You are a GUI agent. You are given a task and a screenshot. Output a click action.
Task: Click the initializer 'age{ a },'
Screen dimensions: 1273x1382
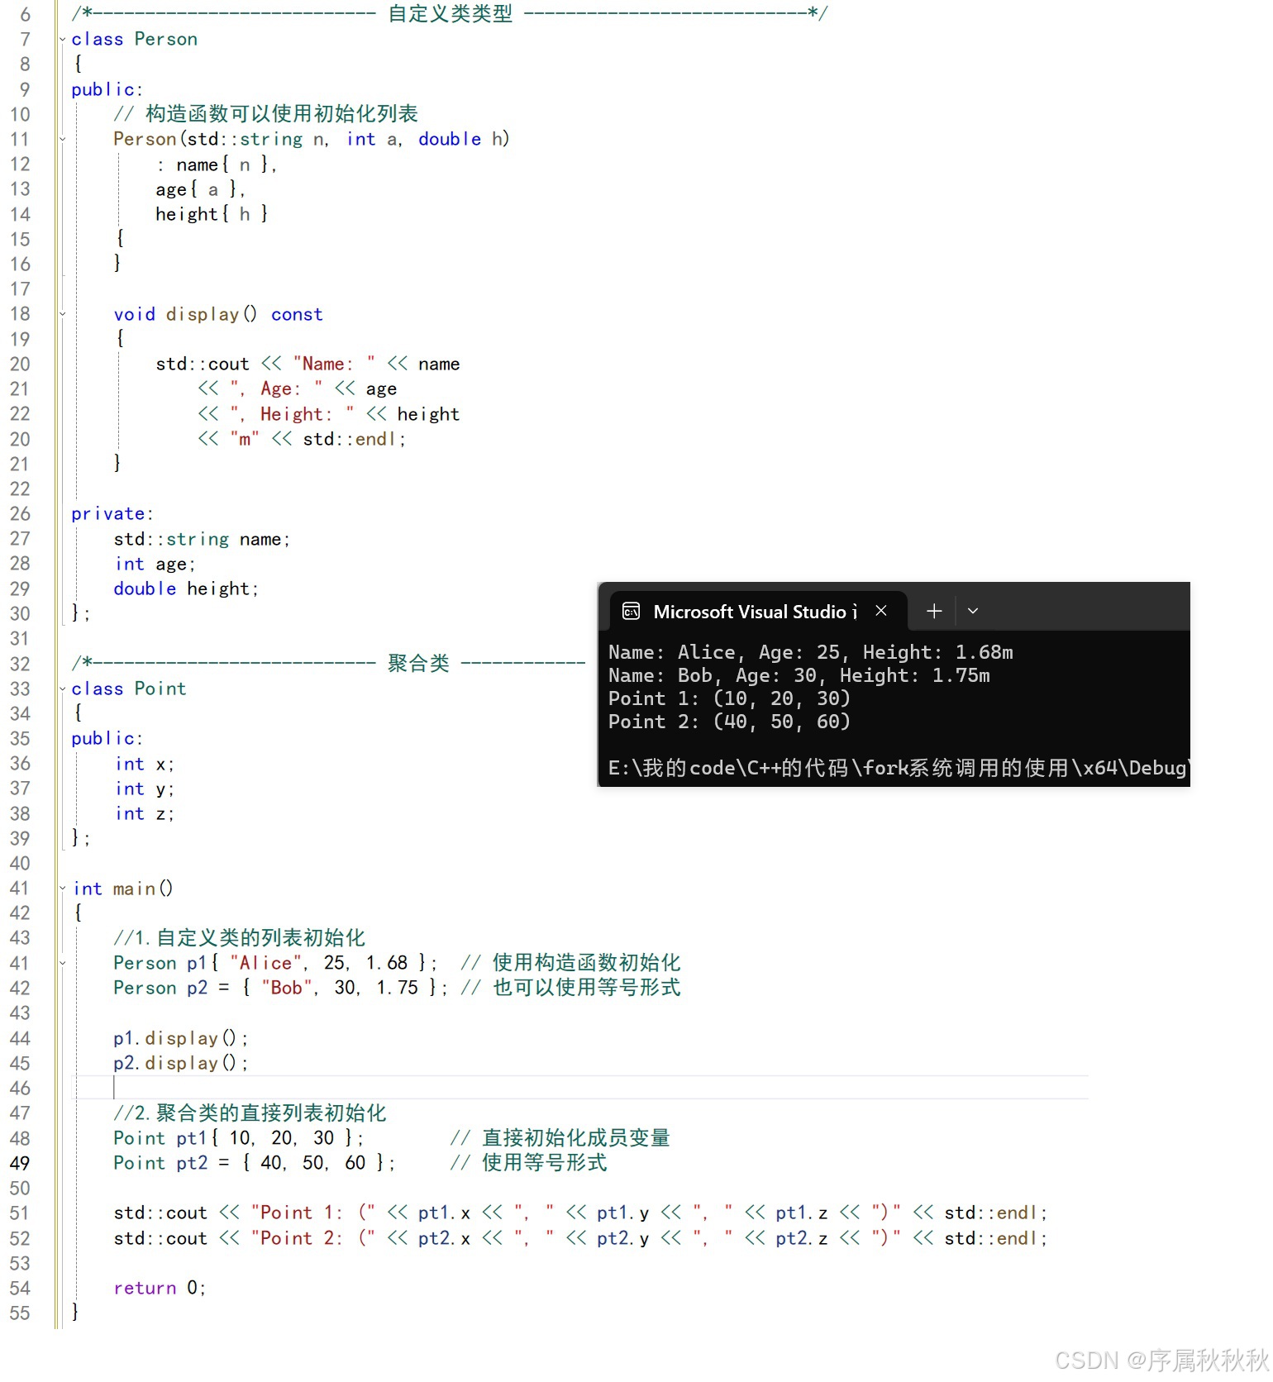200,189
